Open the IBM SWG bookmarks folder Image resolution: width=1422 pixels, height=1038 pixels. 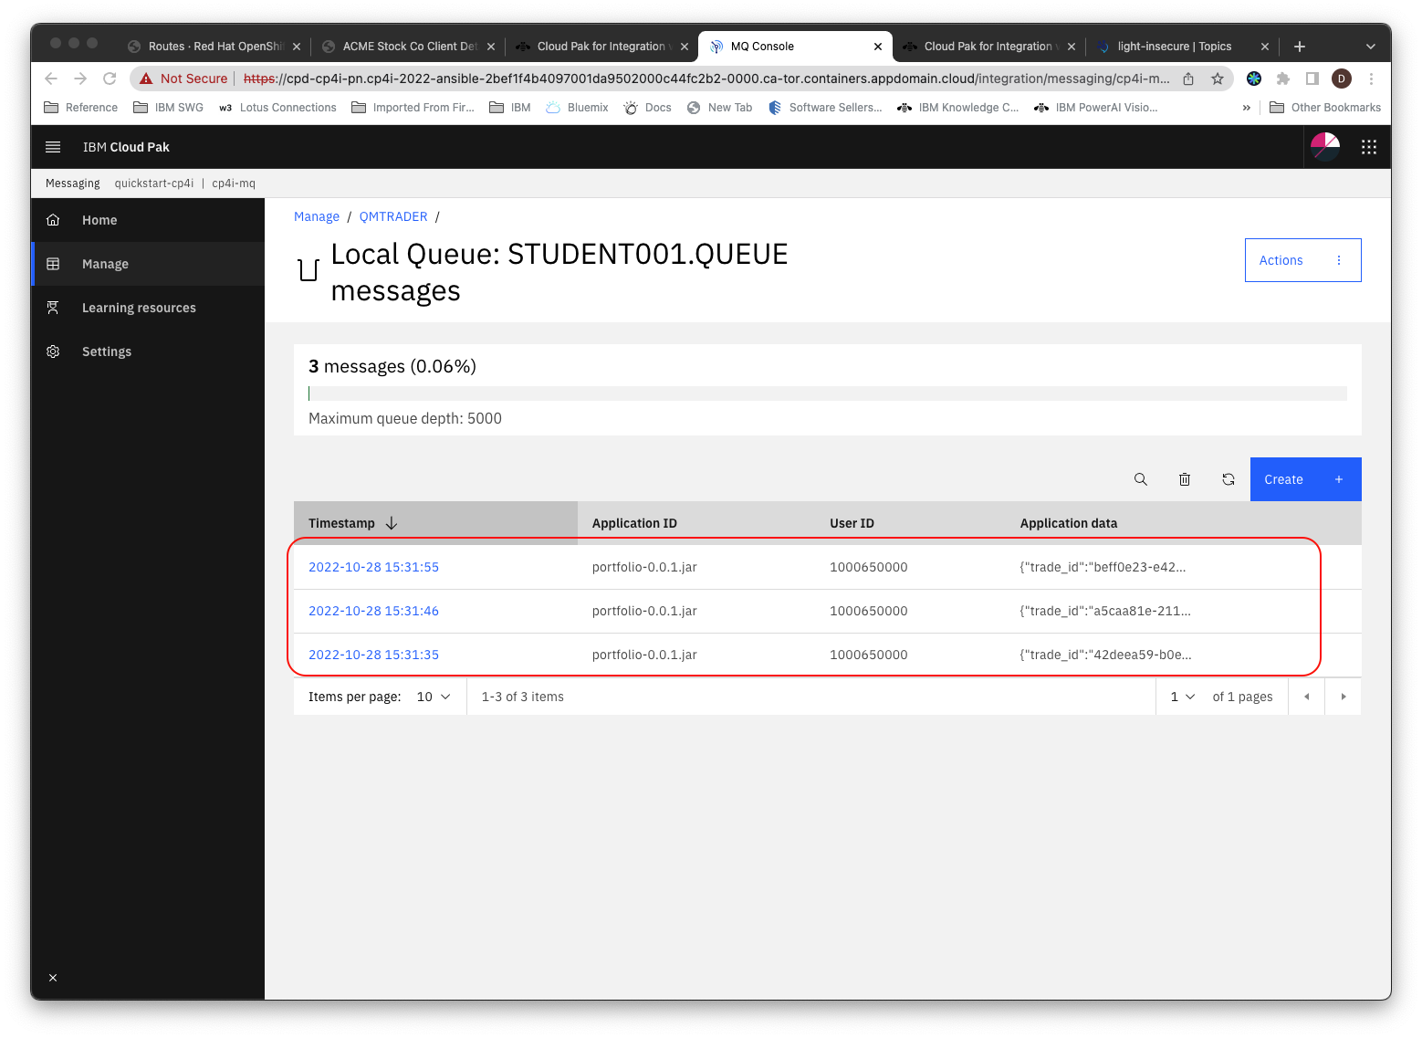coord(169,108)
